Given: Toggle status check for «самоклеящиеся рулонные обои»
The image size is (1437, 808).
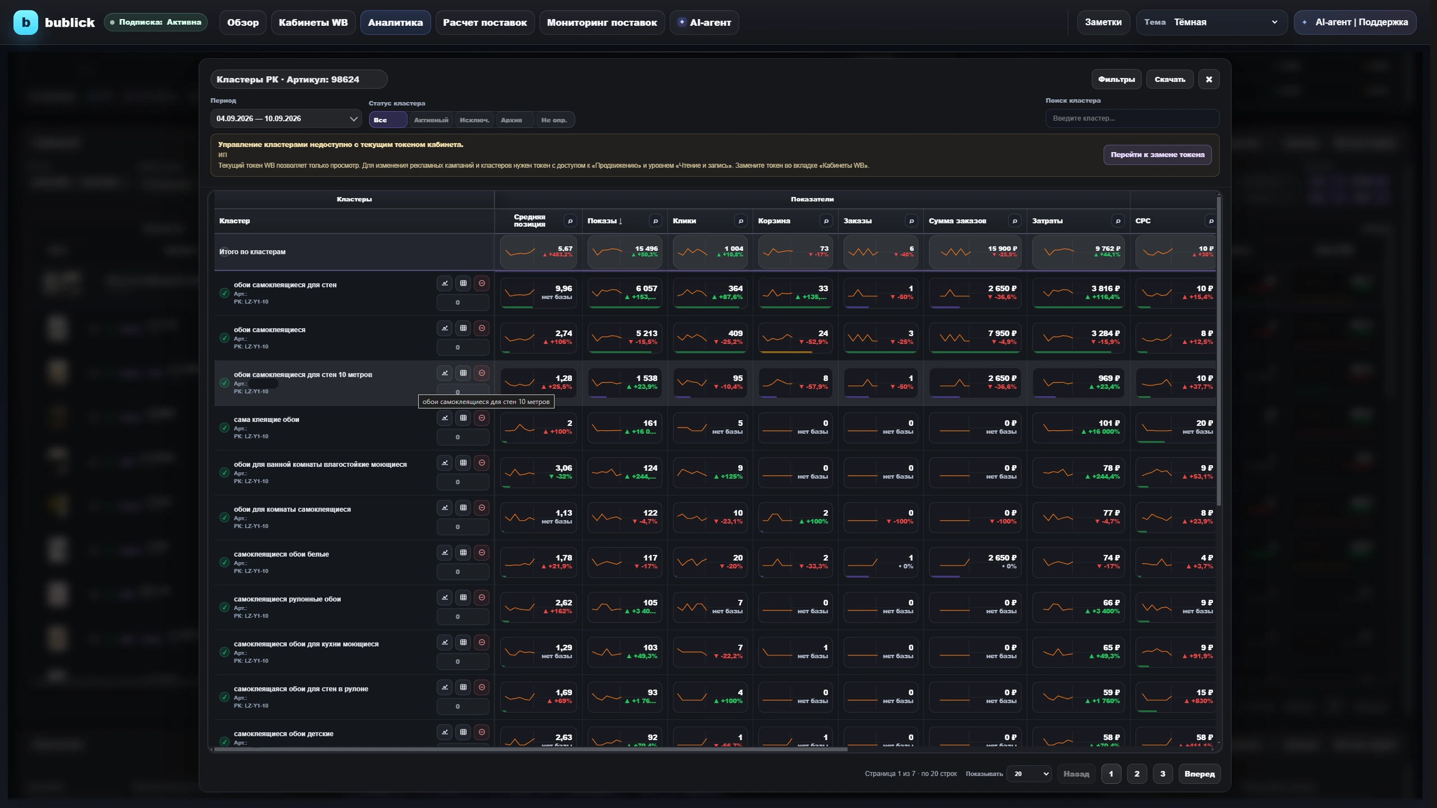Looking at the screenshot, I should click(x=224, y=607).
